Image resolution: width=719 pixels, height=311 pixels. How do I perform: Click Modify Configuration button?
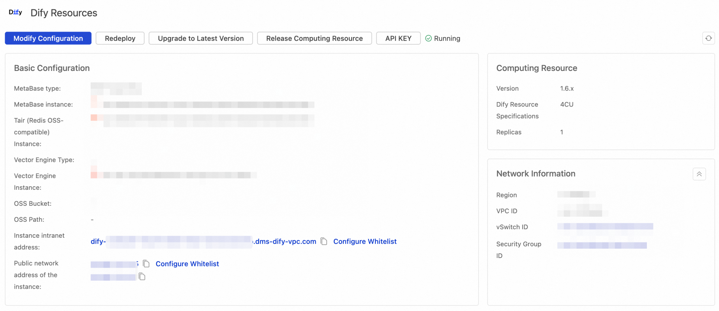point(48,38)
